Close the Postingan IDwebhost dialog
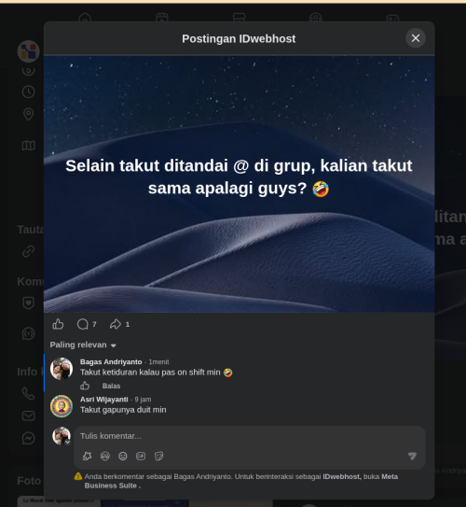466x507 pixels. point(416,38)
